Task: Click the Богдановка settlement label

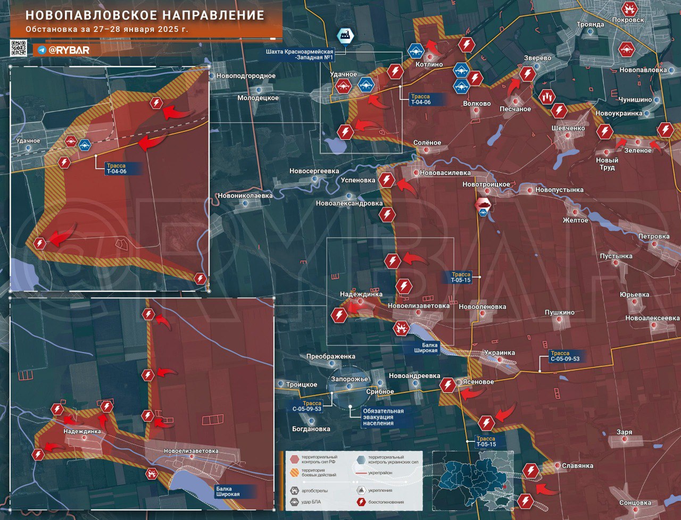Action: 311,429
